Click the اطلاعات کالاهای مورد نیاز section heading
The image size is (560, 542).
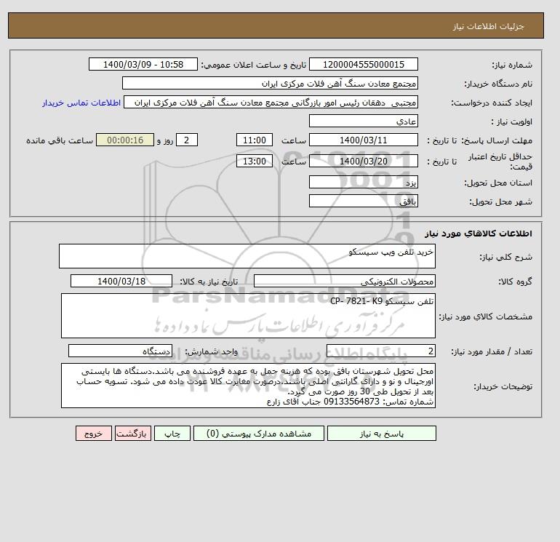pyautogui.click(x=479, y=234)
